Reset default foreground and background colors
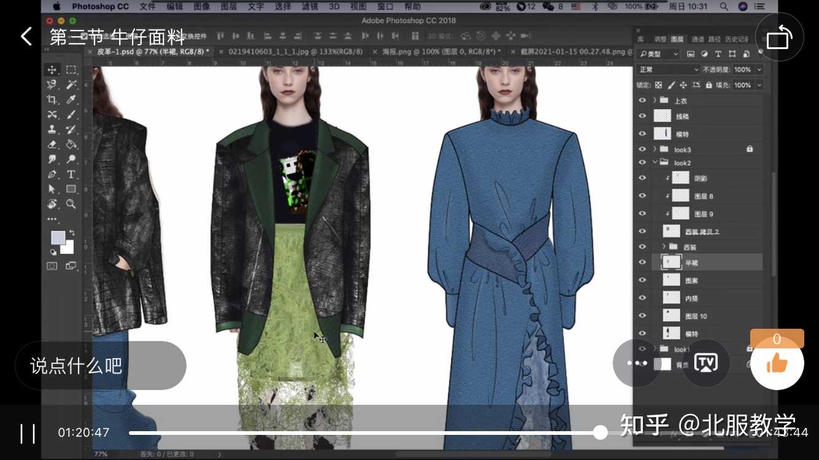Viewport: 819px width, 460px height. point(53,251)
